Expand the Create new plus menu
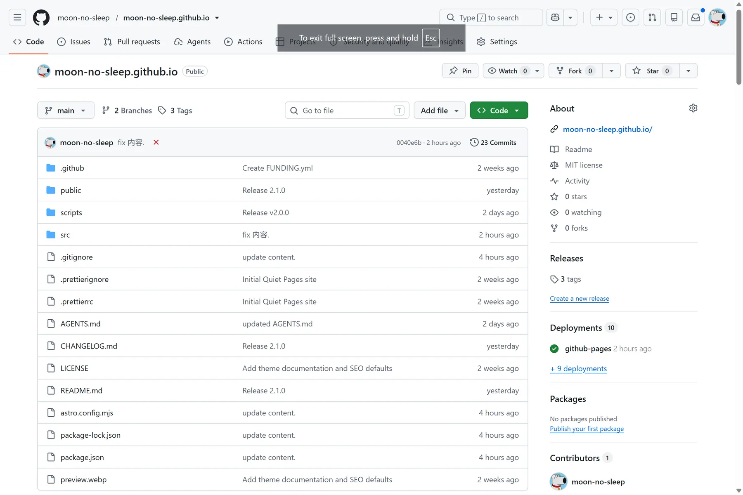This screenshot has width=743, height=495. (604, 17)
